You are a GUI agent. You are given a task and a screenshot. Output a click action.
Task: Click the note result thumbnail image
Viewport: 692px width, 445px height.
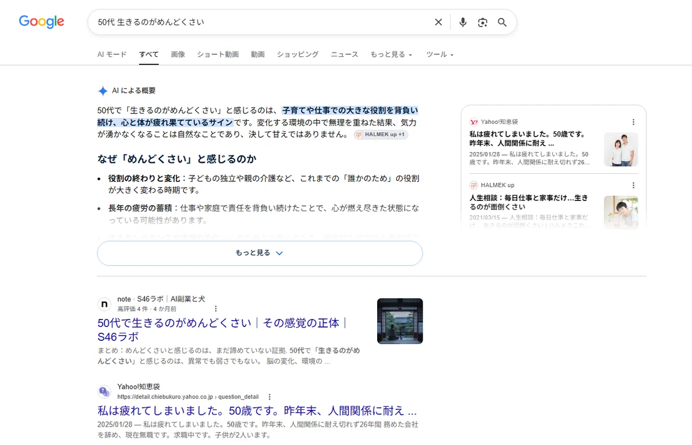click(400, 321)
